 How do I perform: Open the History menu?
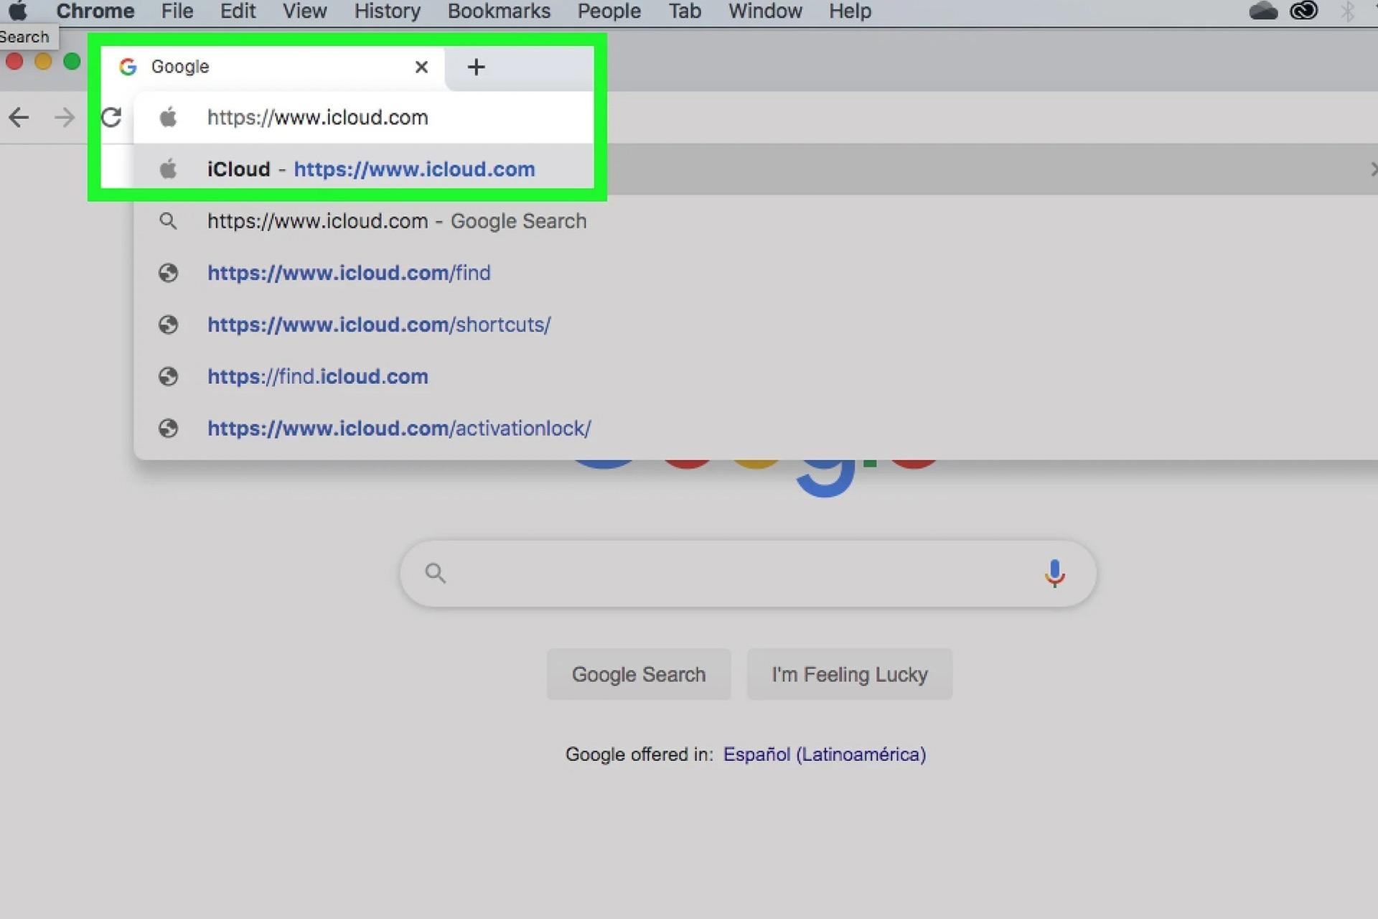[x=387, y=11]
